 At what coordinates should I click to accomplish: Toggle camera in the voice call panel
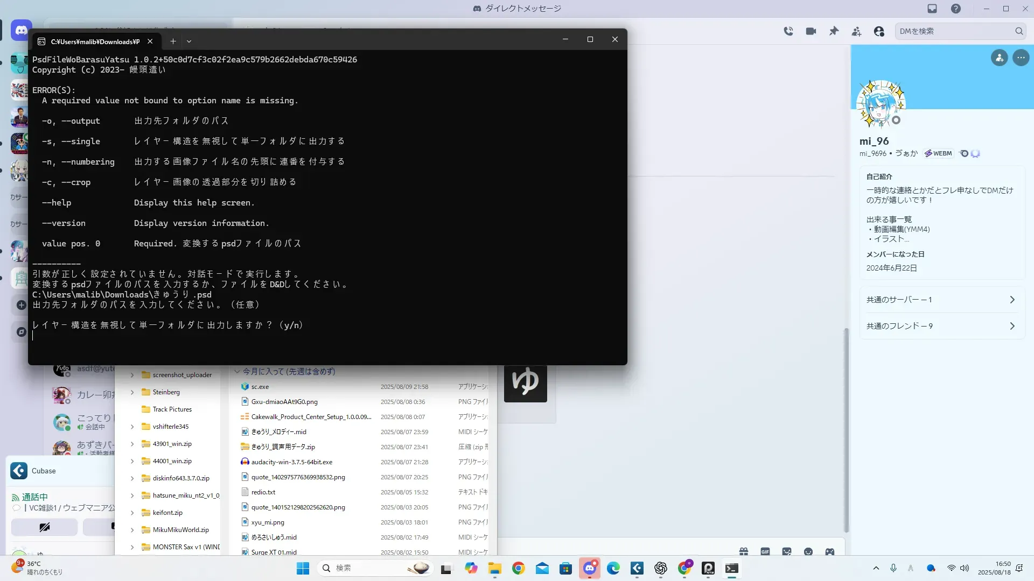click(44, 527)
